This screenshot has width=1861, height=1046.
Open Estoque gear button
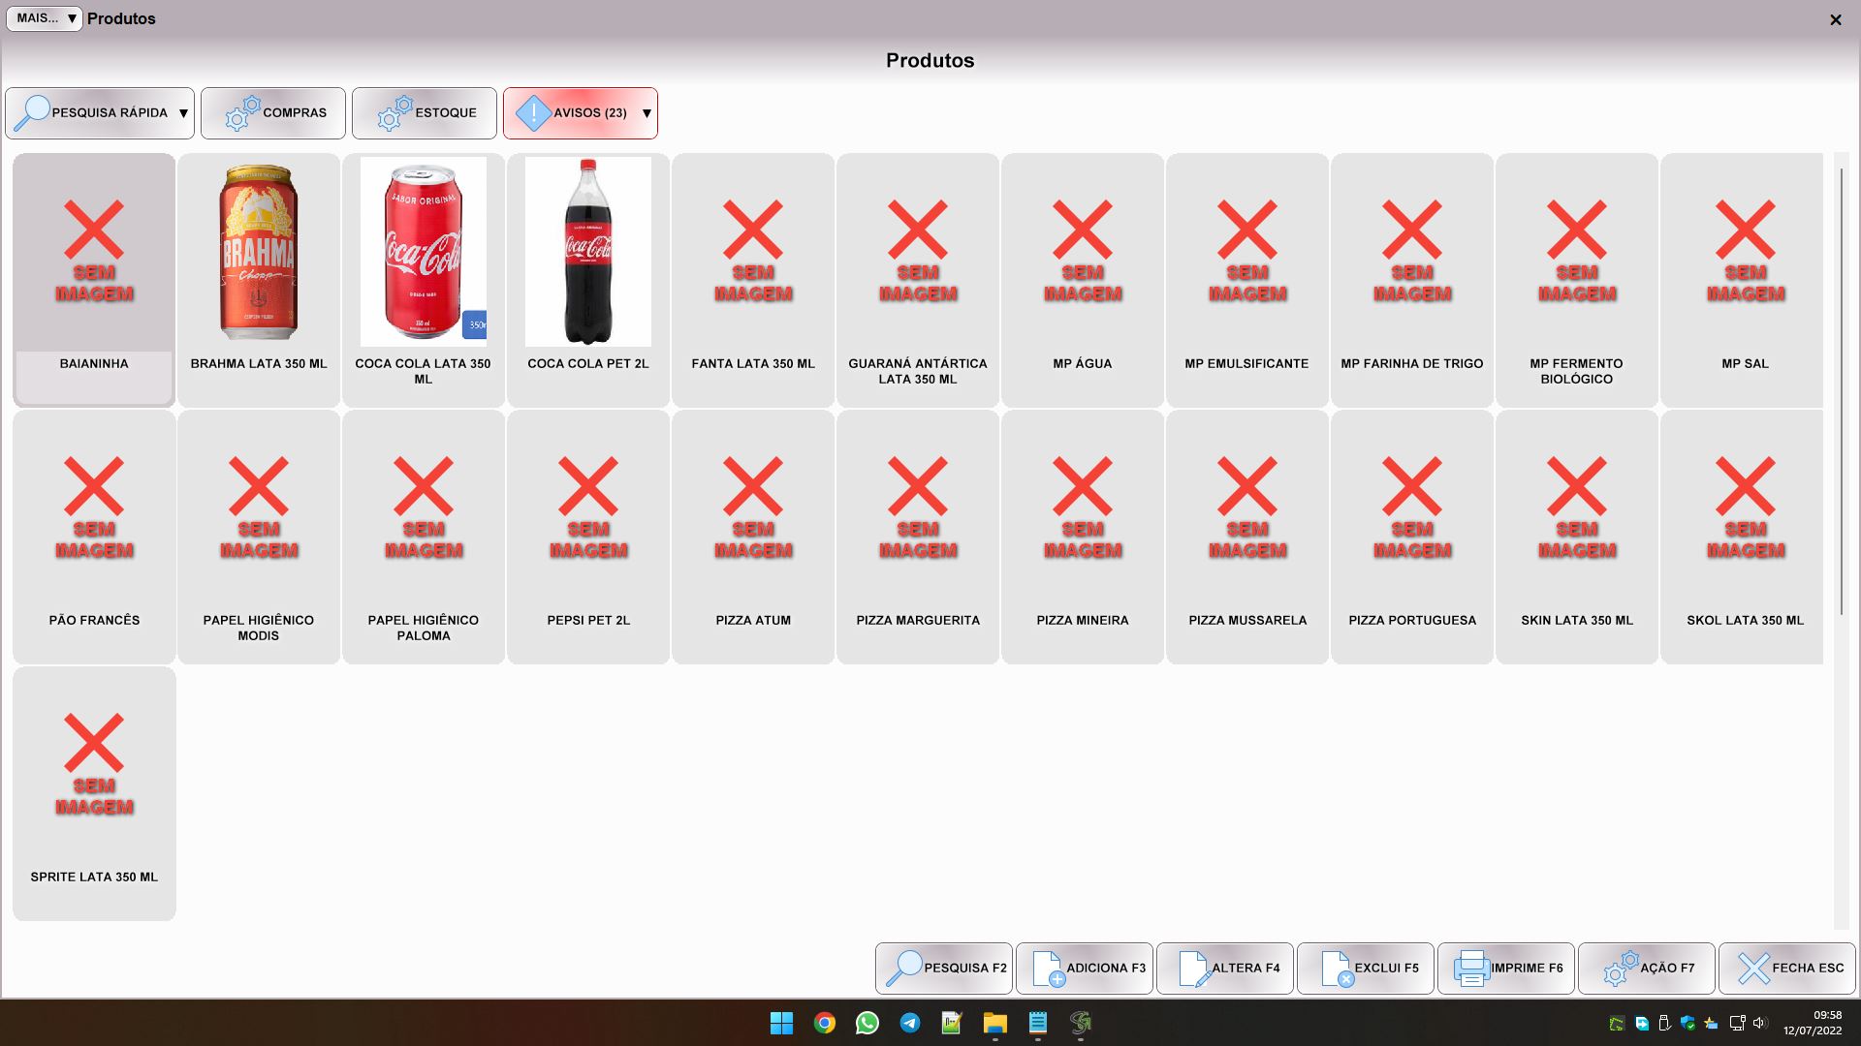click(x=424, y=113)
